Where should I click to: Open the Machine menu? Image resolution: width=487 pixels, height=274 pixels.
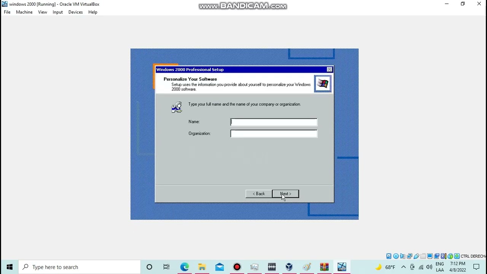[24, 12]
